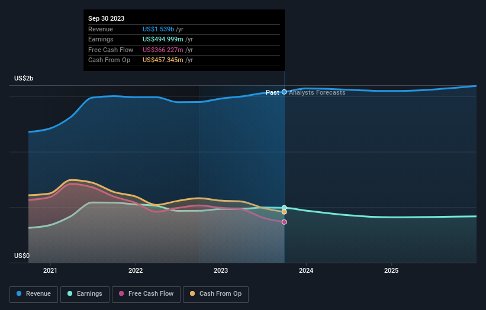Viewport: 486px width, 310px height.
Task: Select the blue Revenue data point marker
Action: pos(284,92)
